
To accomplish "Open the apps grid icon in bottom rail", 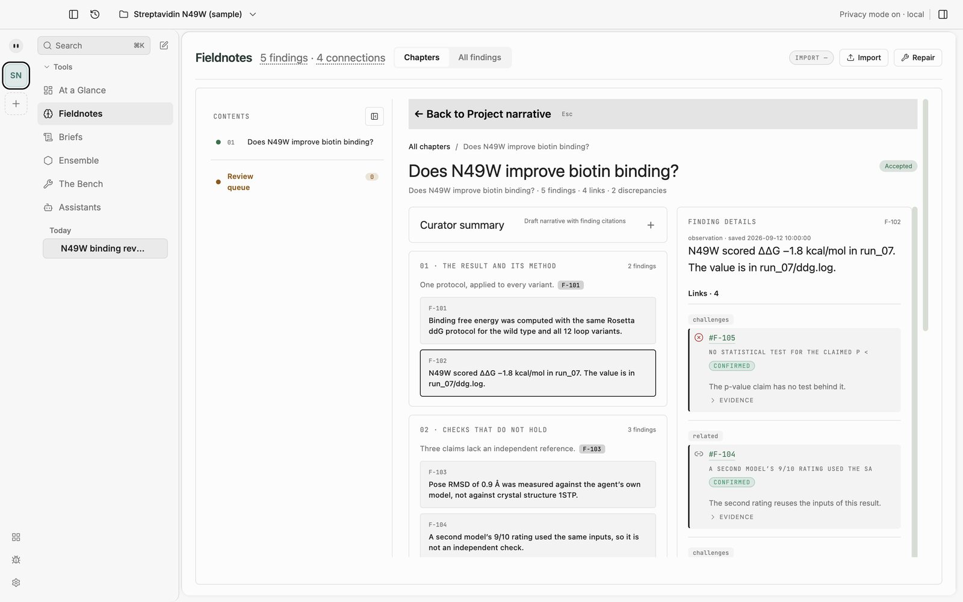I will pos(16,537).
